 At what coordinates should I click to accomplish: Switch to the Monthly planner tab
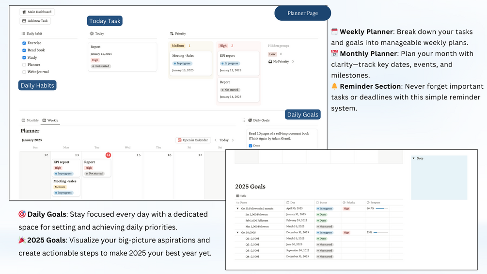pos(30,120)
